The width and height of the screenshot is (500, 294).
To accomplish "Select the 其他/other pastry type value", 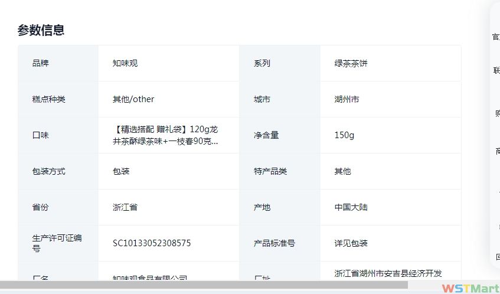I will 133,99.
